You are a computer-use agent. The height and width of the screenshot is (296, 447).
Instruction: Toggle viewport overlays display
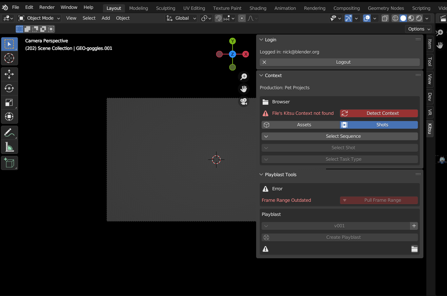click(367, 18)
